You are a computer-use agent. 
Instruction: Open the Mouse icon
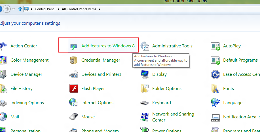[x=74, y=116]
